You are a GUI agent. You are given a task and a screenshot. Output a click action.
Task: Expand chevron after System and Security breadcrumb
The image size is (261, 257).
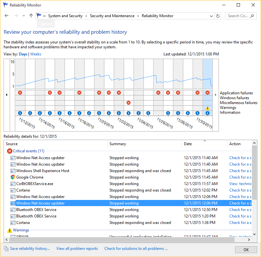point(86,16)
